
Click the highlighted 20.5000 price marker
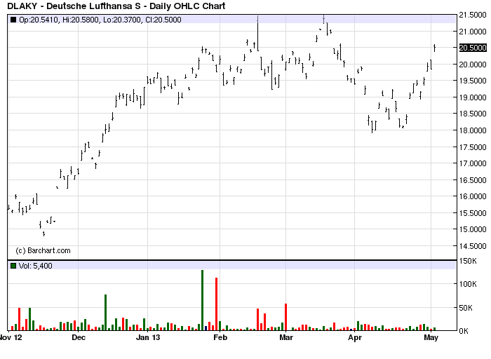tap(473, 48)
